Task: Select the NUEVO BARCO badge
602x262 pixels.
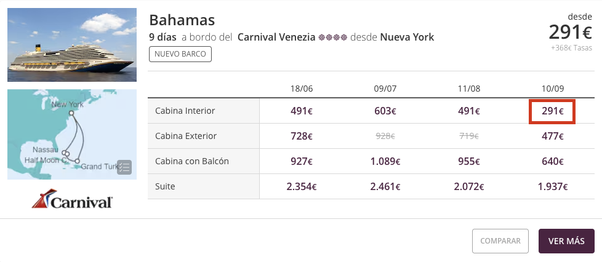Action: pos(180,54)
